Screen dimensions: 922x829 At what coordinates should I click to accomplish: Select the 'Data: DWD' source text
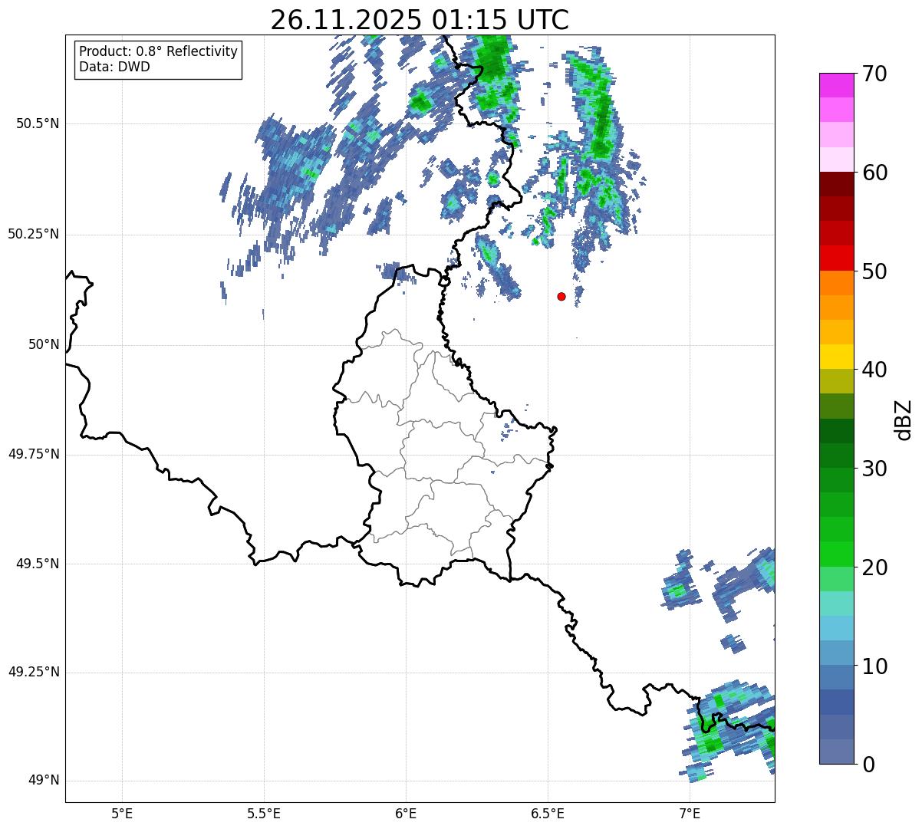click(x=114, y=67)
